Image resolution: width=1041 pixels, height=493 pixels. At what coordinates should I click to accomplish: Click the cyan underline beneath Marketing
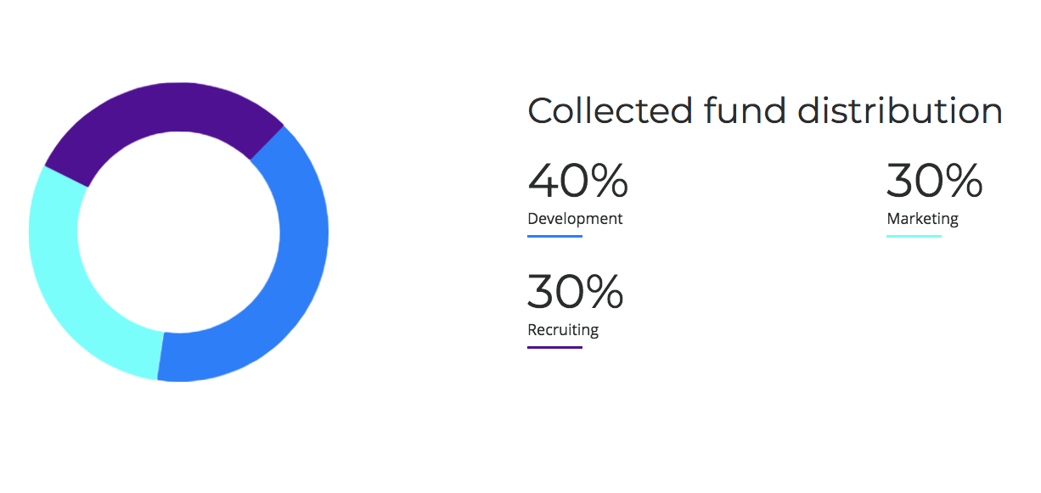[914, 236]
